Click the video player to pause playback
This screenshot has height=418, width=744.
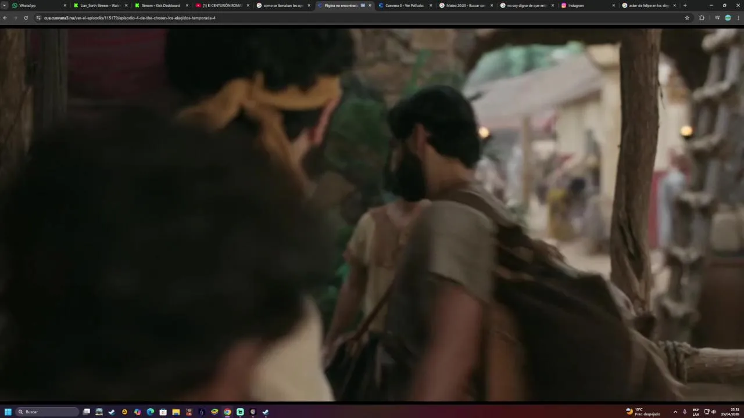pos(372,214)
